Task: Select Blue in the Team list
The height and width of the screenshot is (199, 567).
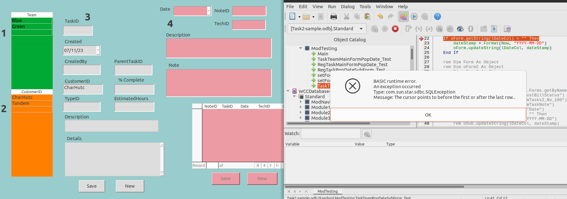Action: (x=32, y=20)
